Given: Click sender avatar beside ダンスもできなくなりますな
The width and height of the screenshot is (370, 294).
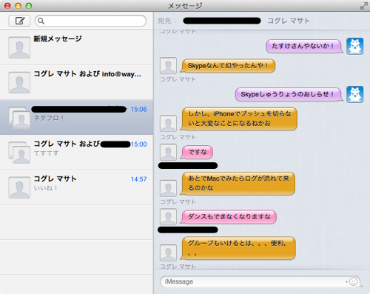Looking at the screenshot, I should coord(168,217).
